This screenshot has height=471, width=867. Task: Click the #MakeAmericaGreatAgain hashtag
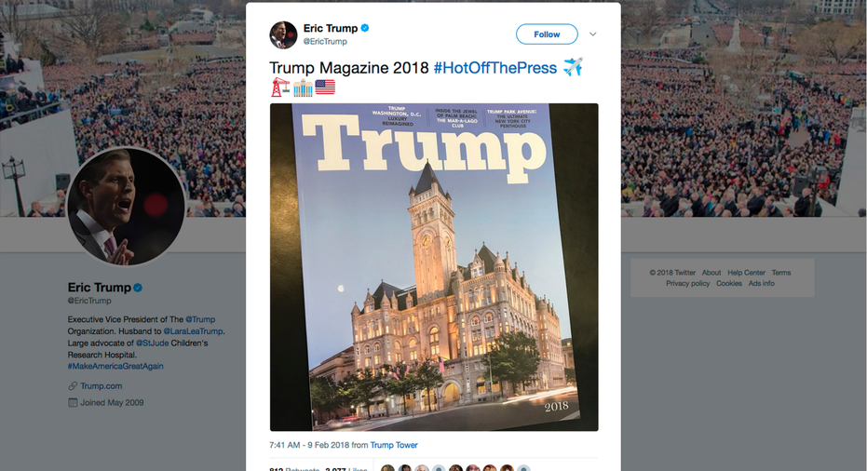pos(115,366)
